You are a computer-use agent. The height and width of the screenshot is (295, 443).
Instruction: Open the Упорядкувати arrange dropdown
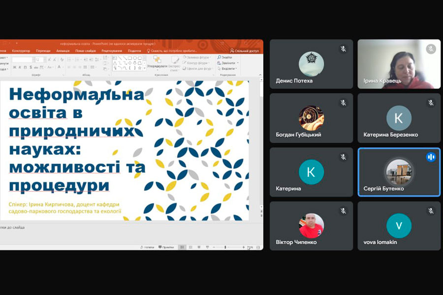click(158, 63)
